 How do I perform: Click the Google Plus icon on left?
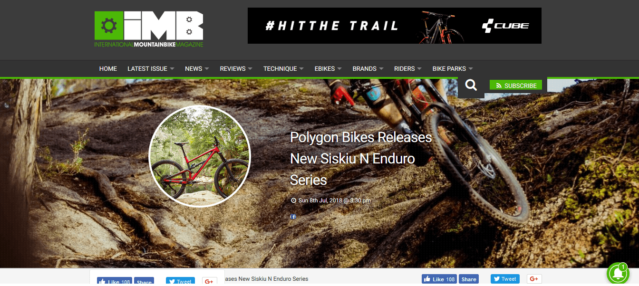(x=210, y=281)
